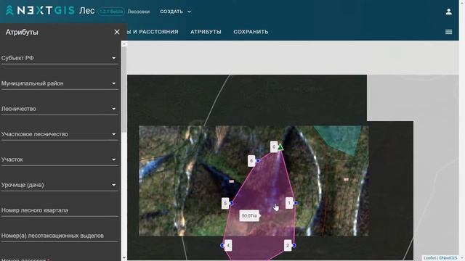Click the attributes panel scrollbar thumb
Screen dimensions: 465x261
124,88
